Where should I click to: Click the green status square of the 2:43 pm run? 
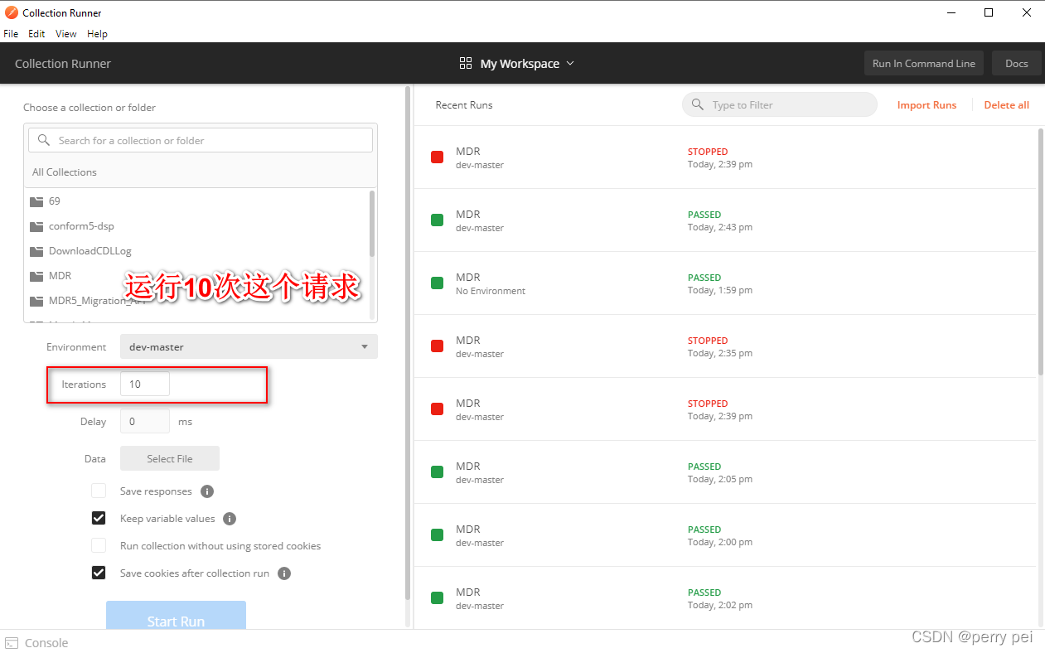click(437, 220)
